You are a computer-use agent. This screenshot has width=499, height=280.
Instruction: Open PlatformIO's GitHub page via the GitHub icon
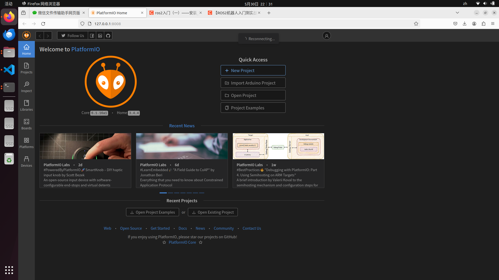(108, 35)
